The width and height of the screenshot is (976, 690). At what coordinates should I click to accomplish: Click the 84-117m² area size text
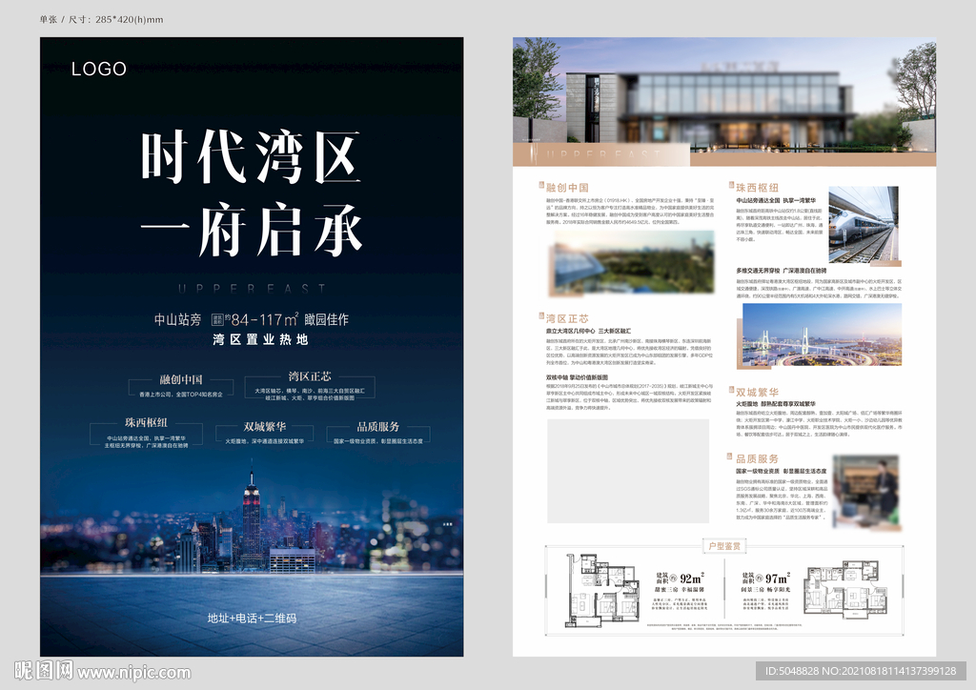(x=265, y=319)
